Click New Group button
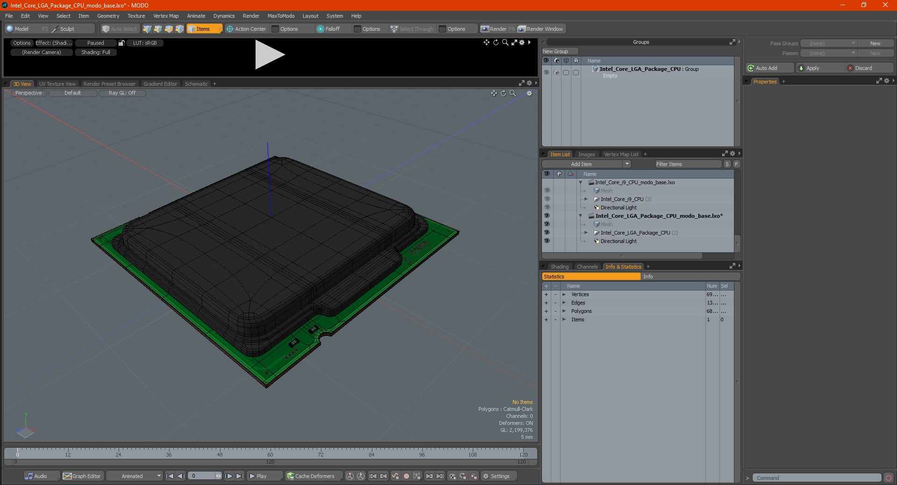 tap(560, 51)
